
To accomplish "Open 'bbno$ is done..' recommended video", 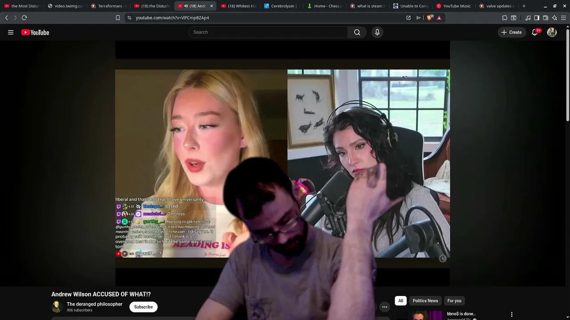I will (461, 314).
